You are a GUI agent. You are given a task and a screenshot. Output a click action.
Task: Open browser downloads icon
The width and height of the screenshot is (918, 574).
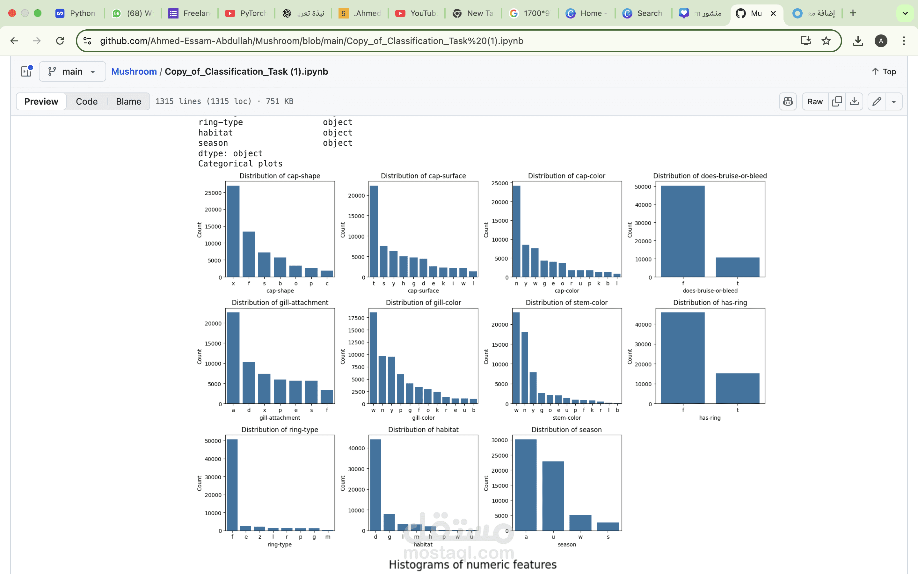[x=858, y=40]
